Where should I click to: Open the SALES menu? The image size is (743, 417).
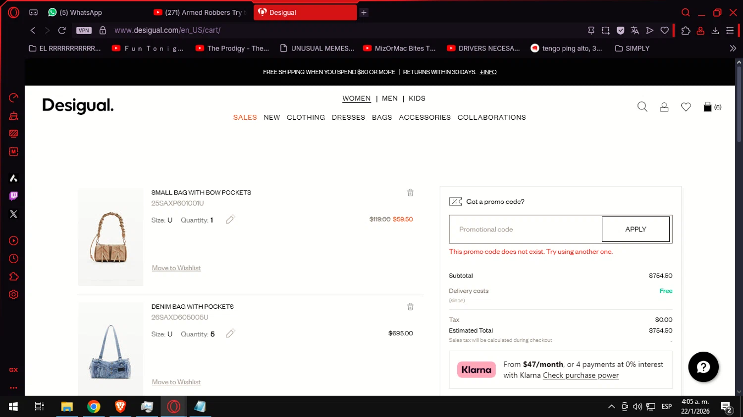245,117
